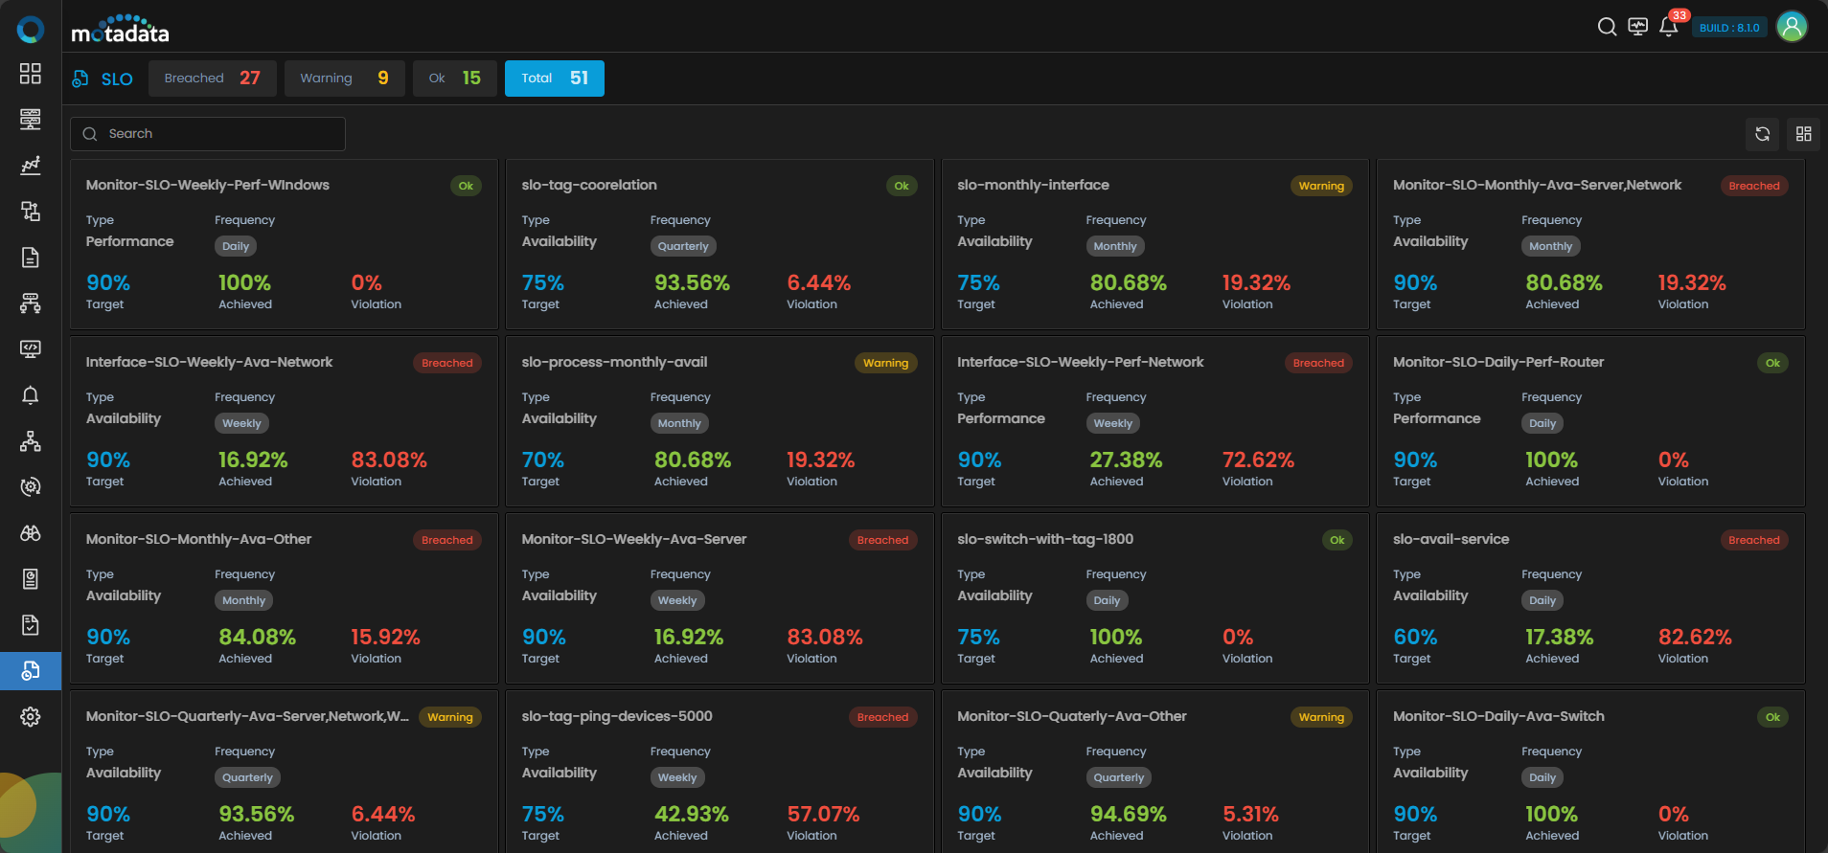
Task: Open the binoculars explorer icon in sidebar
Action: [31, 533]
